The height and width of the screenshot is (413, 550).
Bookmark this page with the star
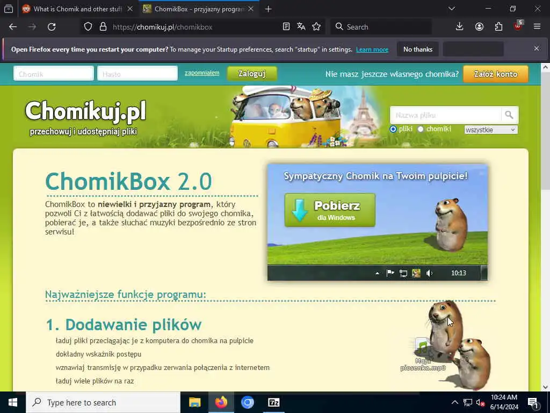316,27
